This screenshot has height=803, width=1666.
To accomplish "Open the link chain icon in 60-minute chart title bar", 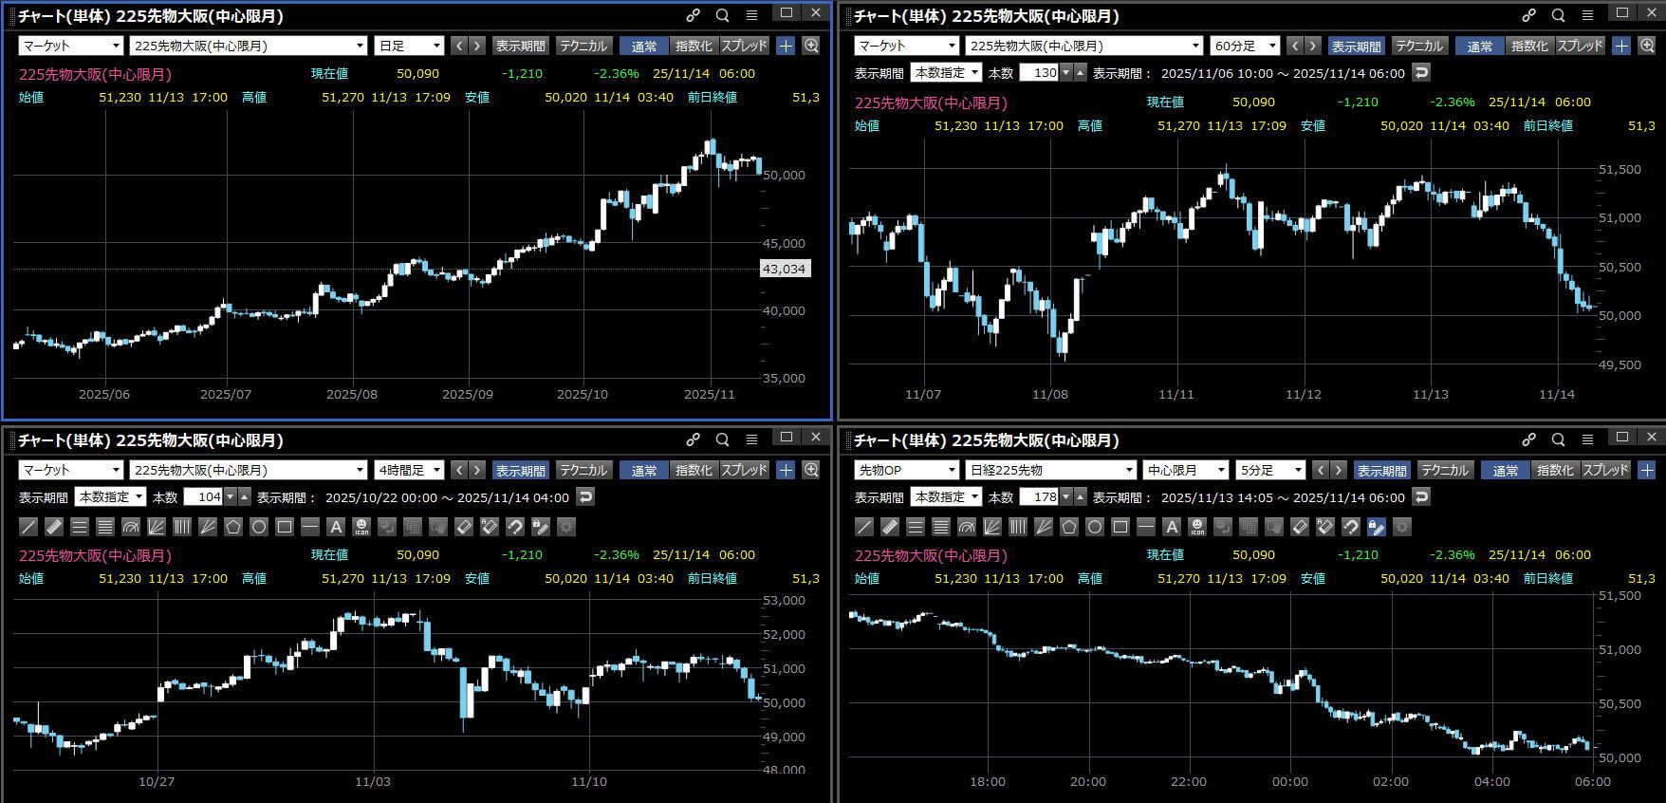I will (1528, 15).
